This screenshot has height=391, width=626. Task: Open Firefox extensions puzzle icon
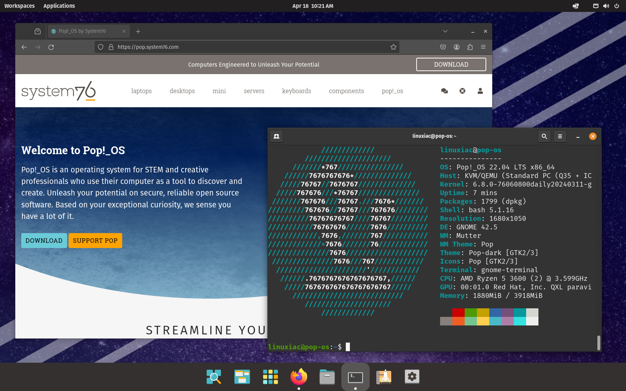pos(470,47)
